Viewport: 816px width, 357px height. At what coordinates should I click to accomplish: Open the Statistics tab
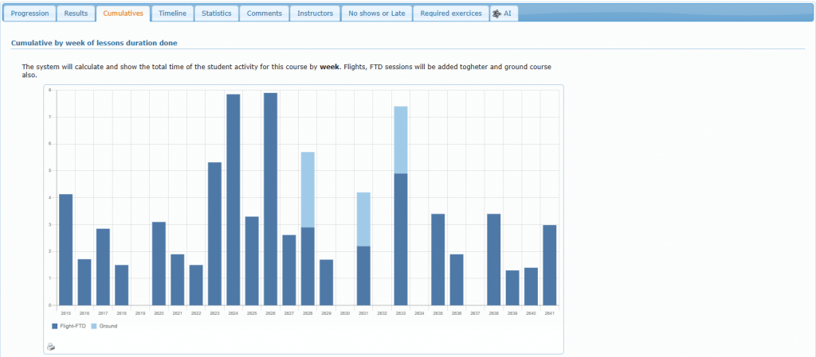click(x=217, y=14)
